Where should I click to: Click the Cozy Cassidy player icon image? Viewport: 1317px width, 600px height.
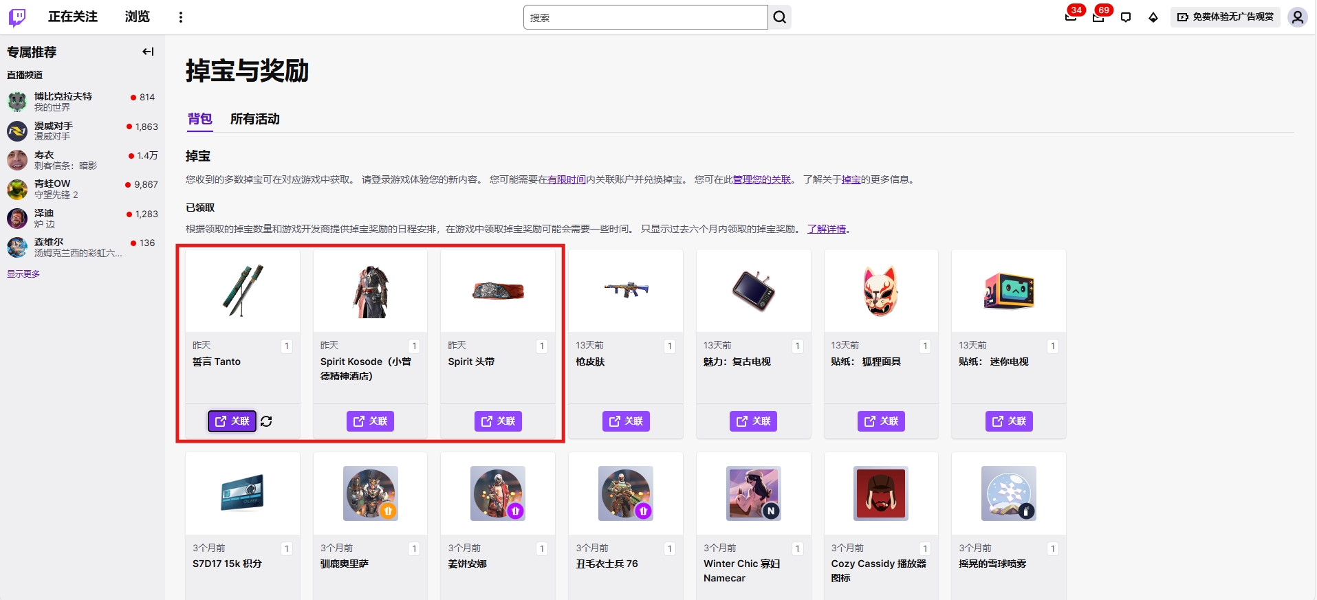(881, 493)
